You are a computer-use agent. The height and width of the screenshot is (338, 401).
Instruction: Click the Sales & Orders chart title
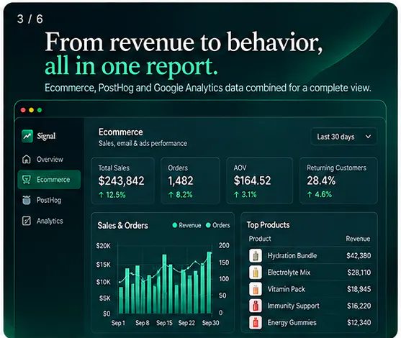pos(123,226)
